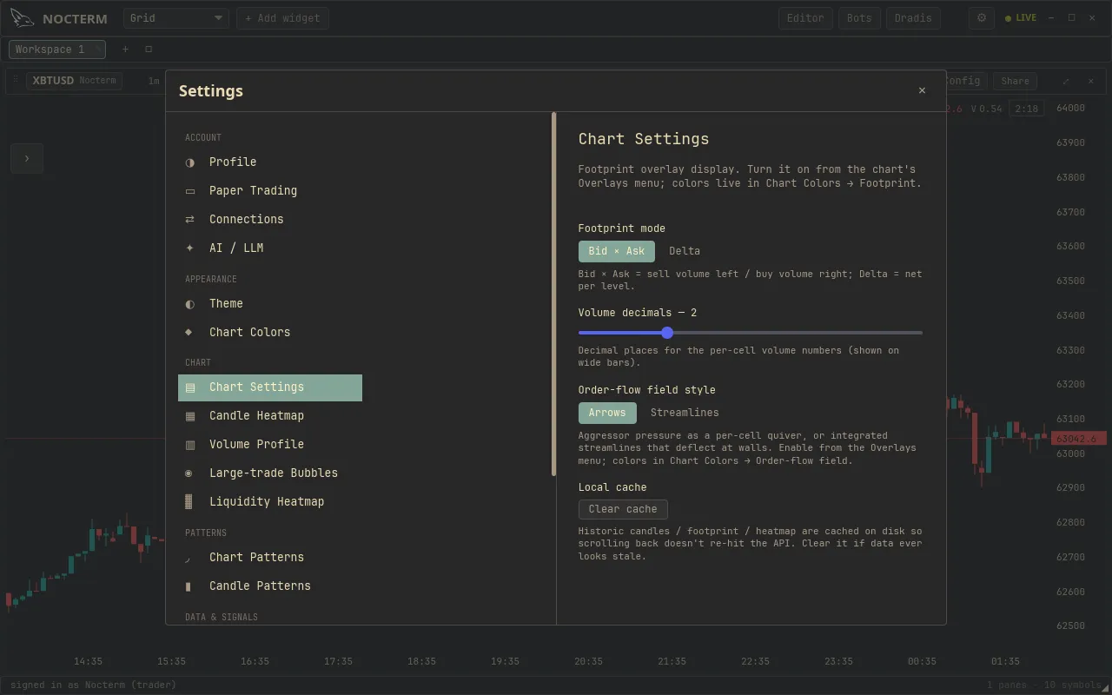The height and width of the screenshot is (695, 1112).
Task: Open the gear settings icon in top bar
Action: tap(982, 17)
